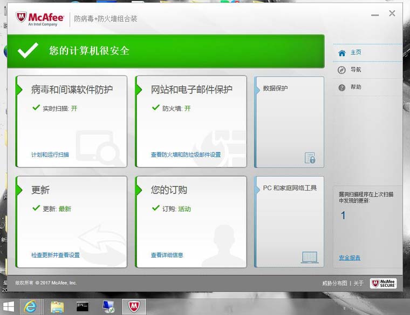Click the 您的计算机很安全 banner text
The width and height of the screenshot is (410, 315).
89,51
